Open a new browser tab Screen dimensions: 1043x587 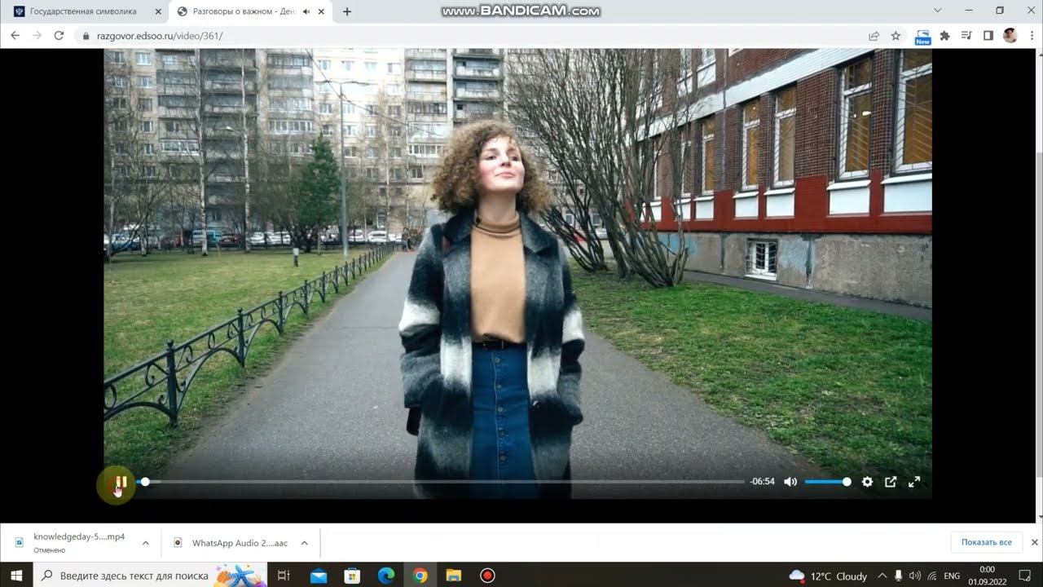[x=347, y=11]
